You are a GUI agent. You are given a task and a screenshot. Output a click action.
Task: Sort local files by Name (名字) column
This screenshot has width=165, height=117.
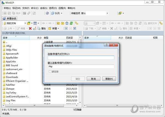(x=16, y=38)
